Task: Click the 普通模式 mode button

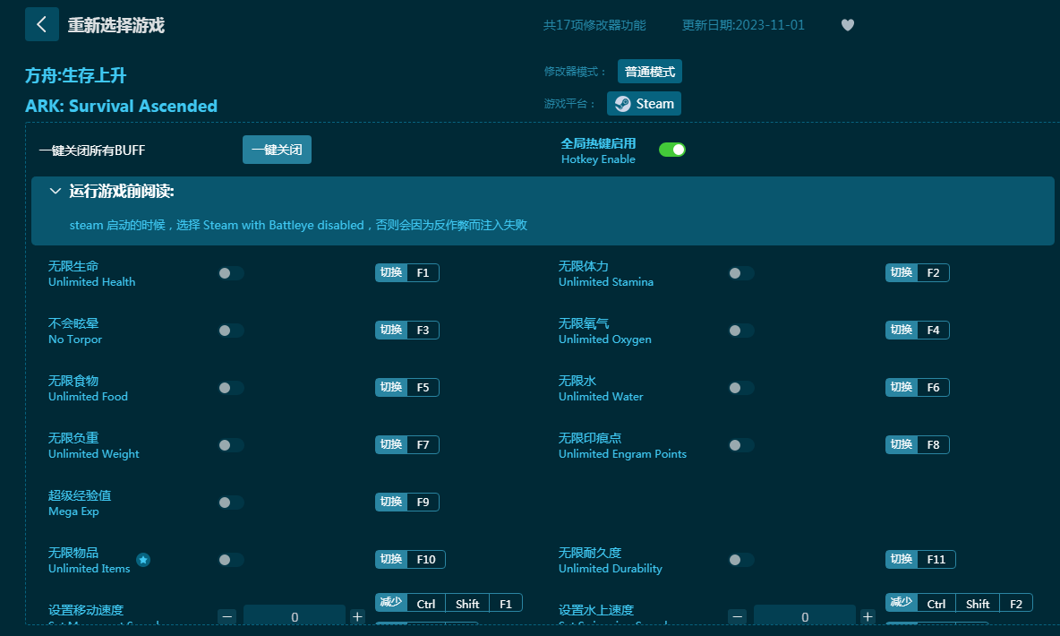Action: (650, 72)
